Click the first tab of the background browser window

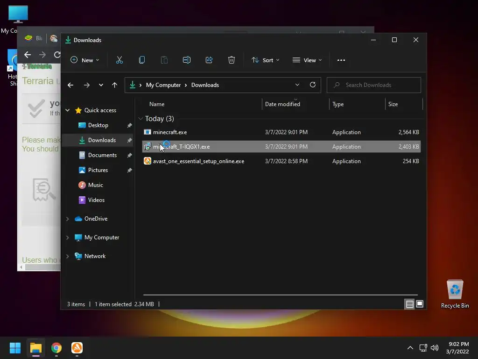(34, 38)
